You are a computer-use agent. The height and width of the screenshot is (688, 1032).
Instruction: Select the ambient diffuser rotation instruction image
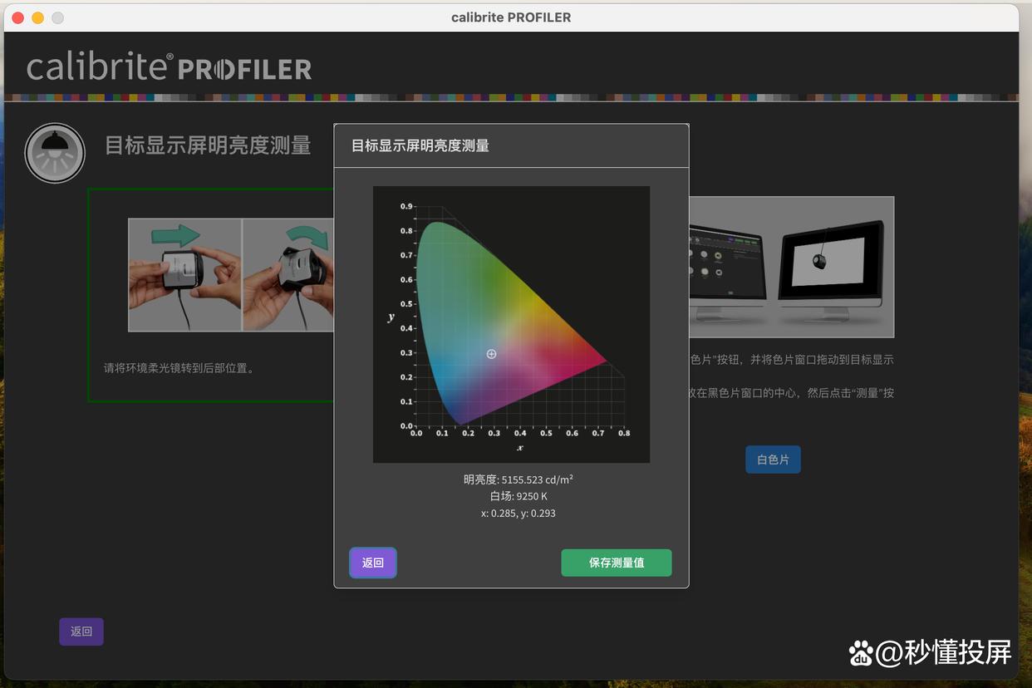click(x=231, y=275)
